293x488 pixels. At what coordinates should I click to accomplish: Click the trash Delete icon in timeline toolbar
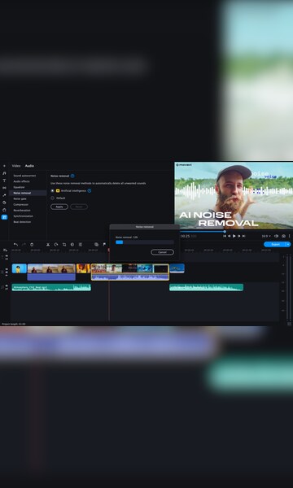pyautogui.click(x=32, y=245)
